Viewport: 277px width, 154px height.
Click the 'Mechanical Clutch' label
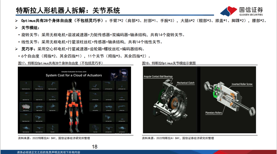186,83
